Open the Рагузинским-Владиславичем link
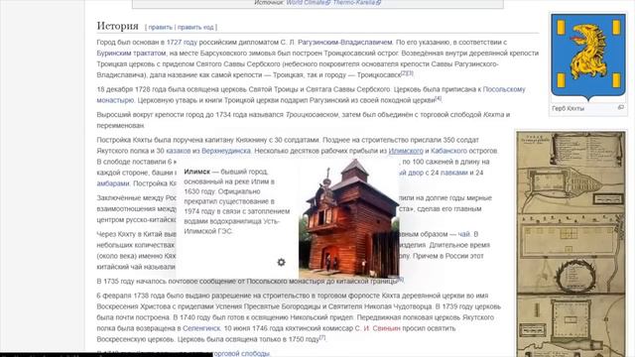 (x=345, y=42)
